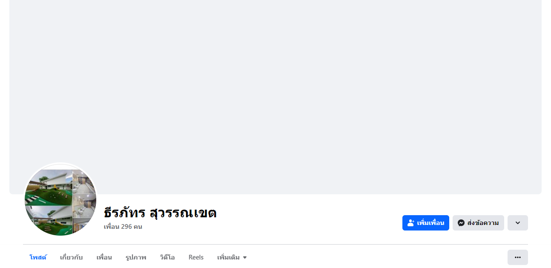The height and width of the screenshot is (268, 551).
Task: Expand the chevron dropdown next to ส่งข้อความ
Action: (517, 223)
